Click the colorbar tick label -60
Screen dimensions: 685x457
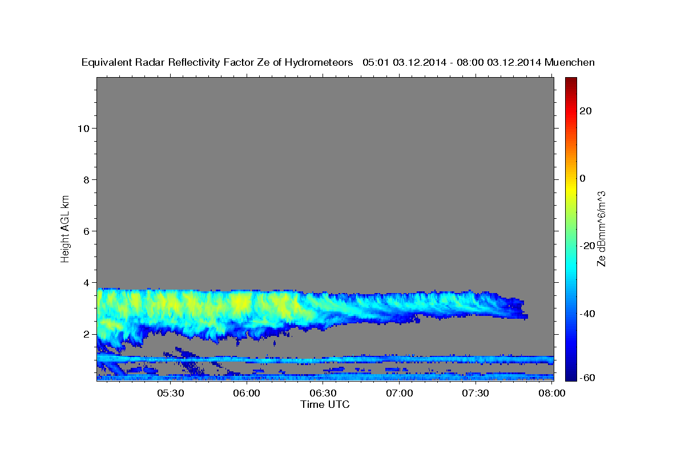[588, 378]
